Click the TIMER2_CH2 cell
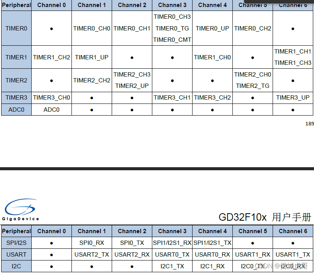Screen dimensions: 314x273 91,80
